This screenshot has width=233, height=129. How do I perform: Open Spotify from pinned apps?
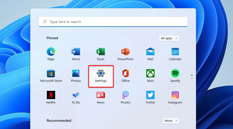point(175,73)
